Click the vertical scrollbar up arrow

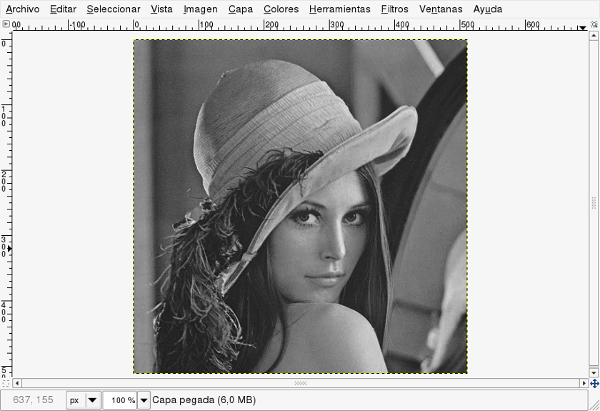pyautogui.click(x=594, y=36)
